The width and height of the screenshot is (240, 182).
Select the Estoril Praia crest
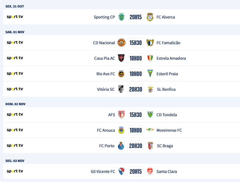(150, 74)
